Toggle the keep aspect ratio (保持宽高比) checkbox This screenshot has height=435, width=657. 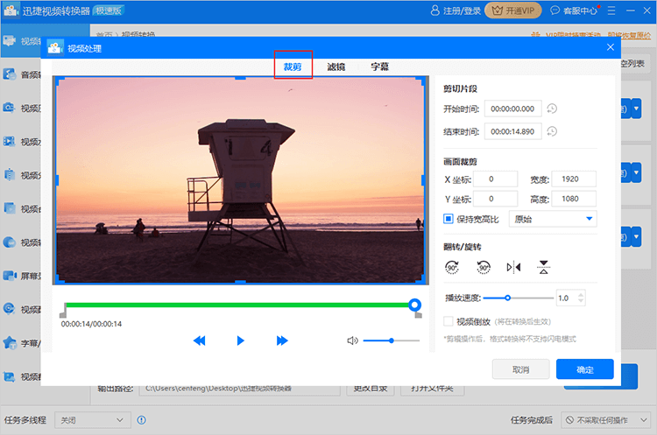tap(449, 219)
